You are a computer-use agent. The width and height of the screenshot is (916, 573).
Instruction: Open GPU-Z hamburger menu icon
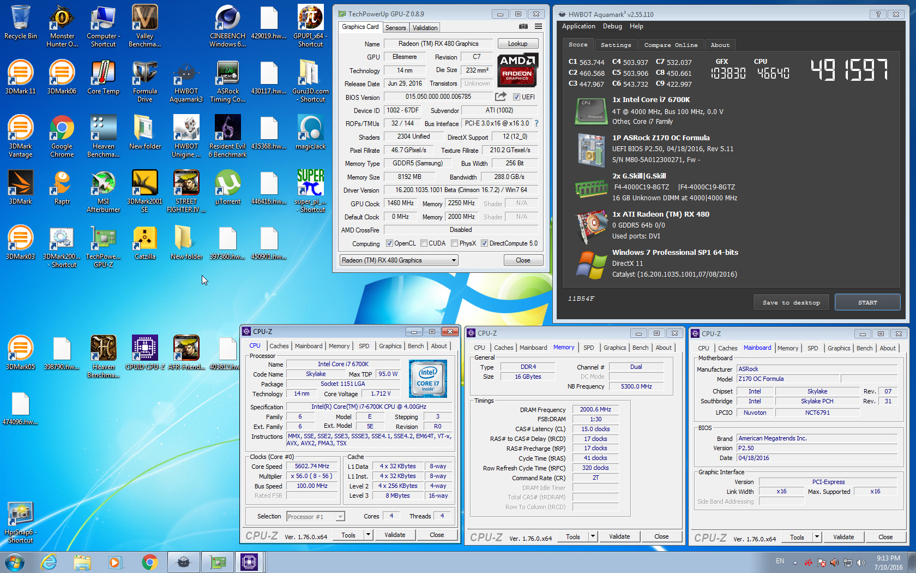(538, 27)
